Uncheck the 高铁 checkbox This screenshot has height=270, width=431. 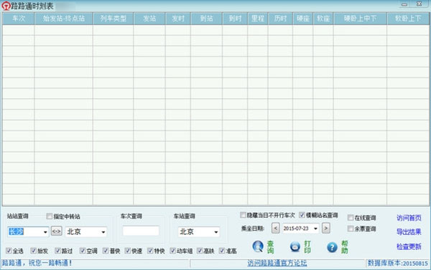point(200,251)
